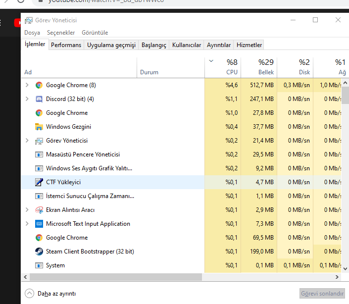Open the Seçenekler menu

pyautogui.click(x=61, y=33)
